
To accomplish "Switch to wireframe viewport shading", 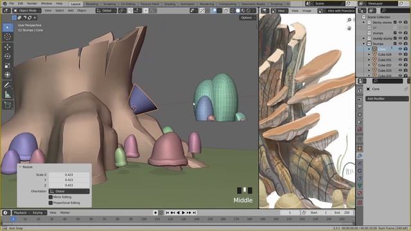I will point(232,11).
